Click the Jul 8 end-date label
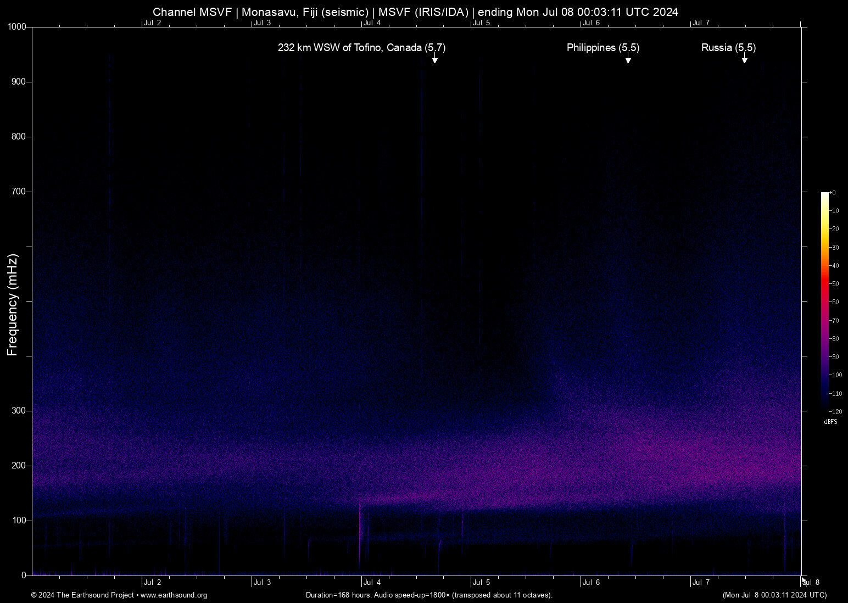Viewport: 848px width, 603px height. coord(811,583)
